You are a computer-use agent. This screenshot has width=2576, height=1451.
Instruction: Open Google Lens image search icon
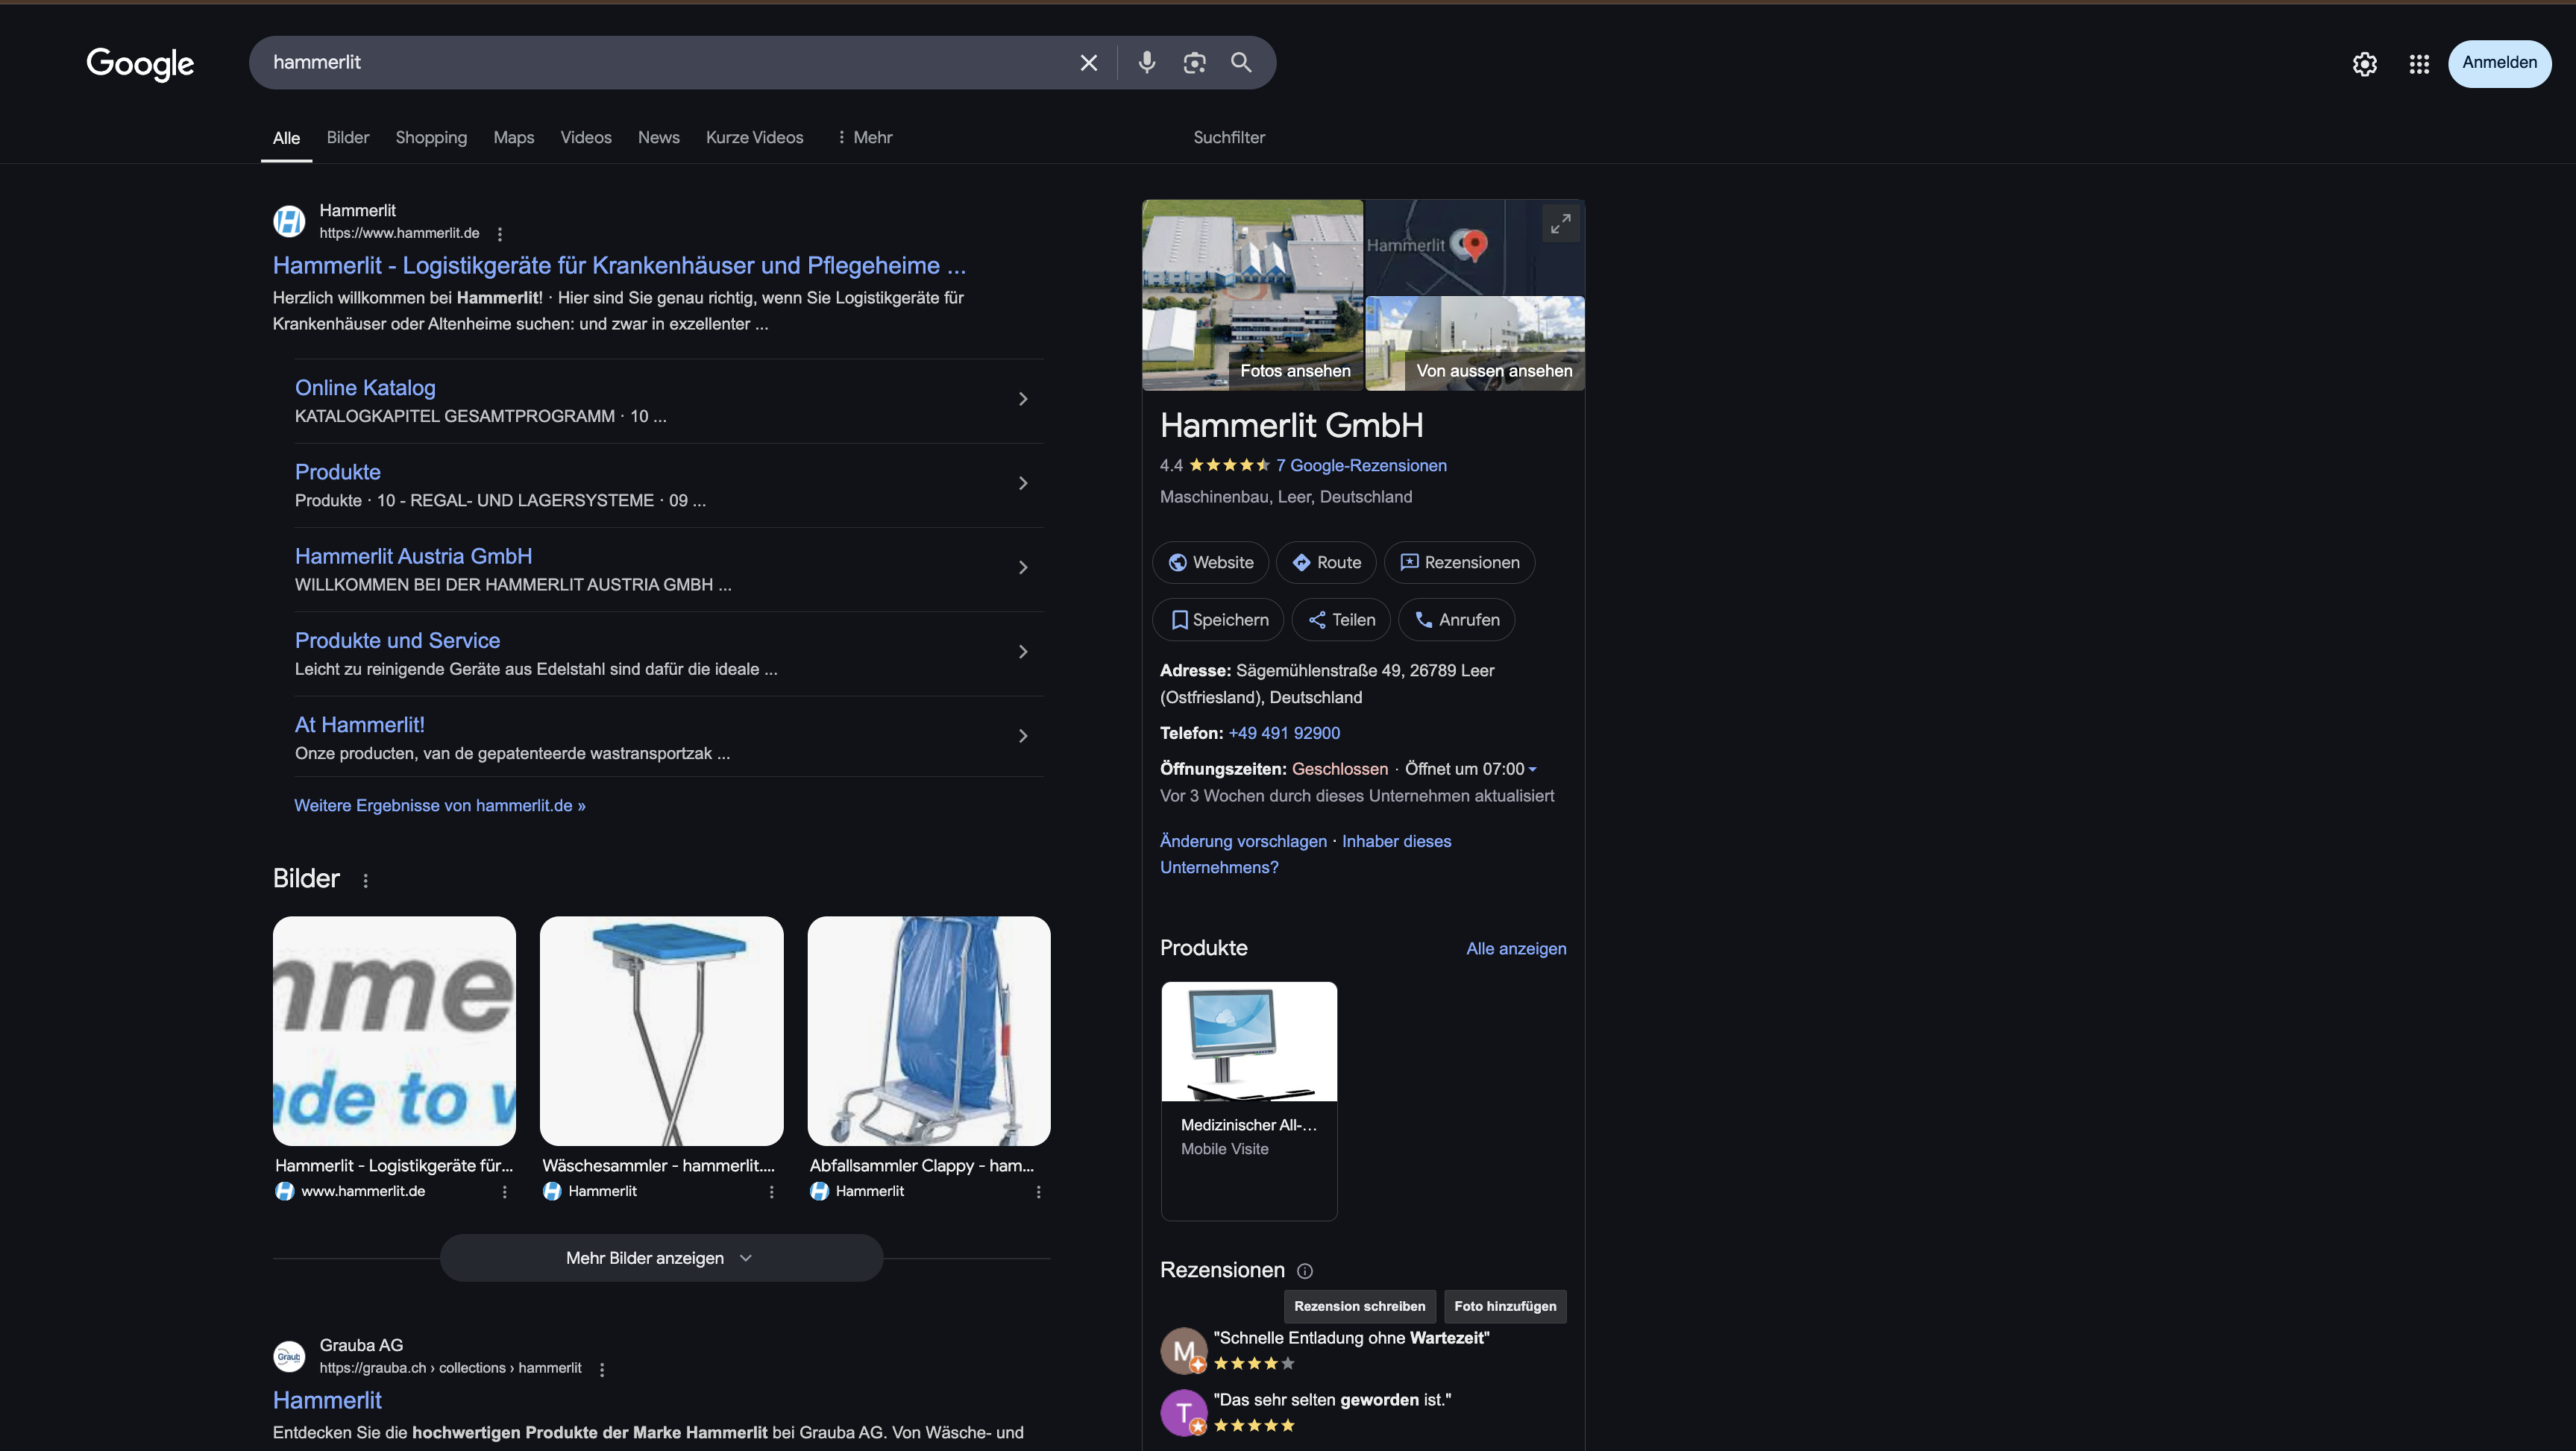[1194, 63]
